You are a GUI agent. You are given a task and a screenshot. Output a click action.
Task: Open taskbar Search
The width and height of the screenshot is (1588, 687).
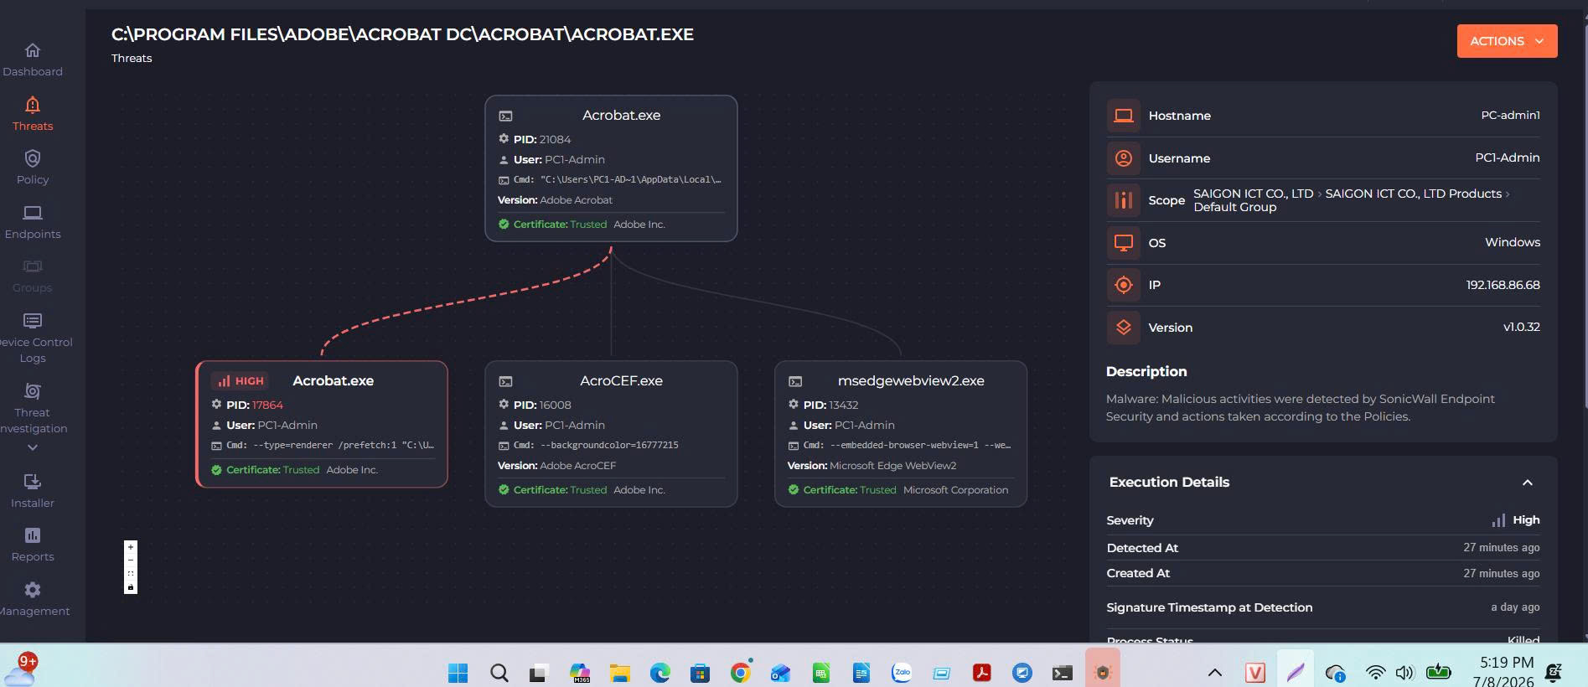(x=499, y=673)
